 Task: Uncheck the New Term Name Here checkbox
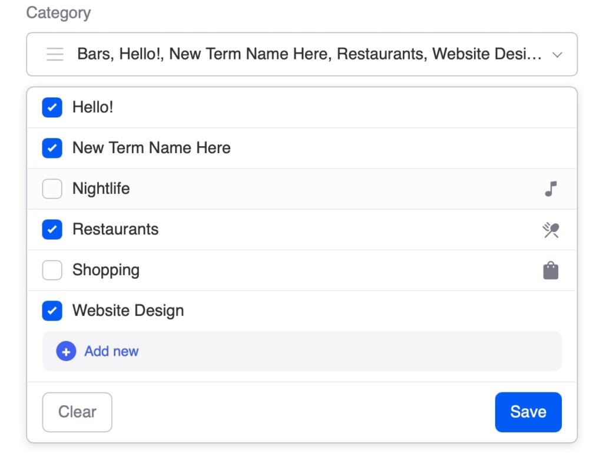click(x=52, y=148)
